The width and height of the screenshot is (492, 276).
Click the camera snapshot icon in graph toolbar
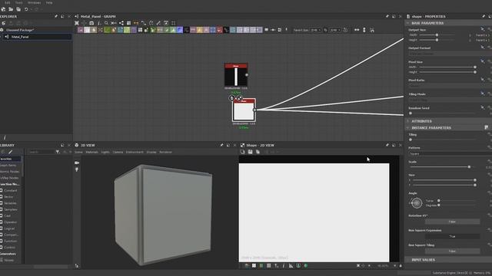91,23
